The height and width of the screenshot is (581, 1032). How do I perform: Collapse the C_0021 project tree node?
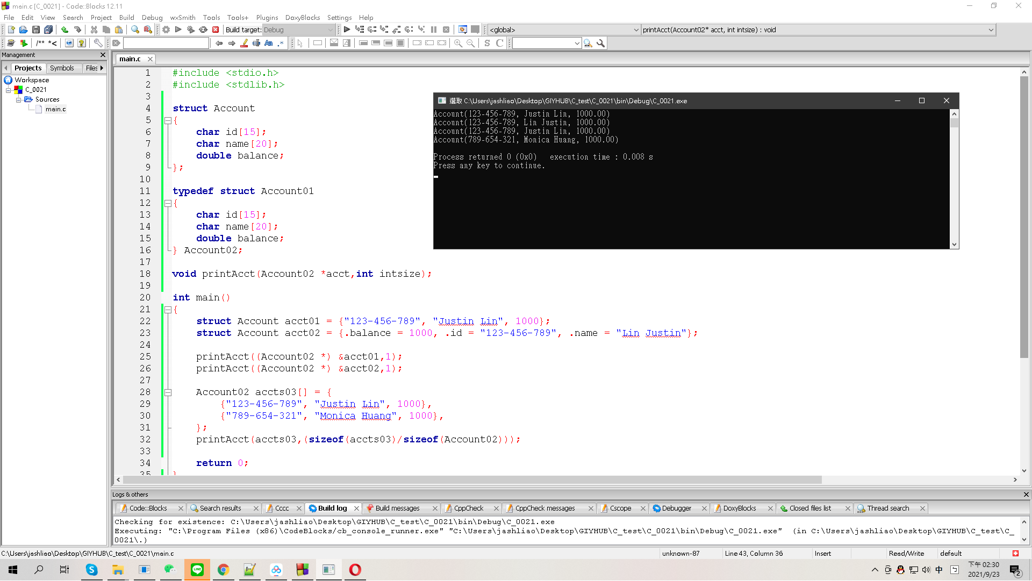9,90
